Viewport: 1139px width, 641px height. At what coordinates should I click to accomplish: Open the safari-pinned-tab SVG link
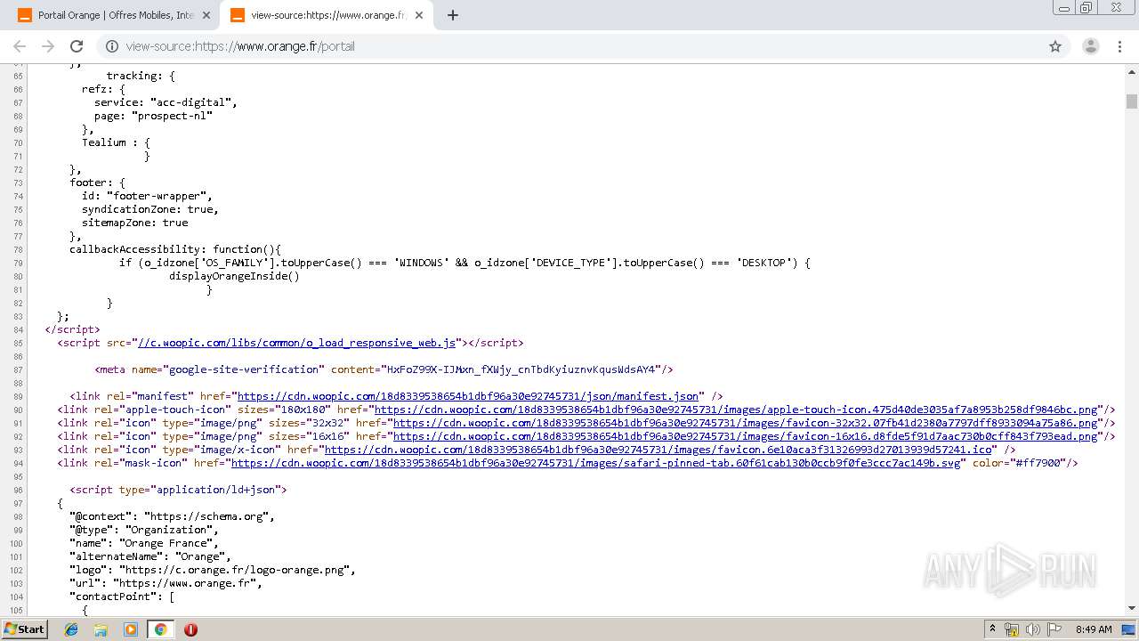[x=596, y=463]
